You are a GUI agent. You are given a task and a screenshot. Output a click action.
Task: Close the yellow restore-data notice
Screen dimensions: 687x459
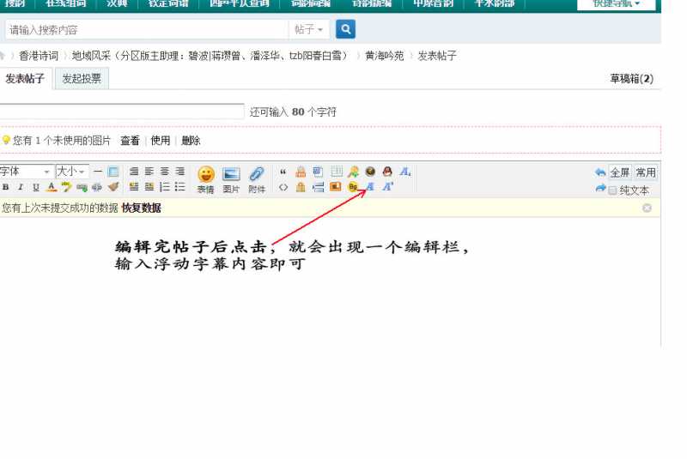pyautogui.click(x=647, y=208)
